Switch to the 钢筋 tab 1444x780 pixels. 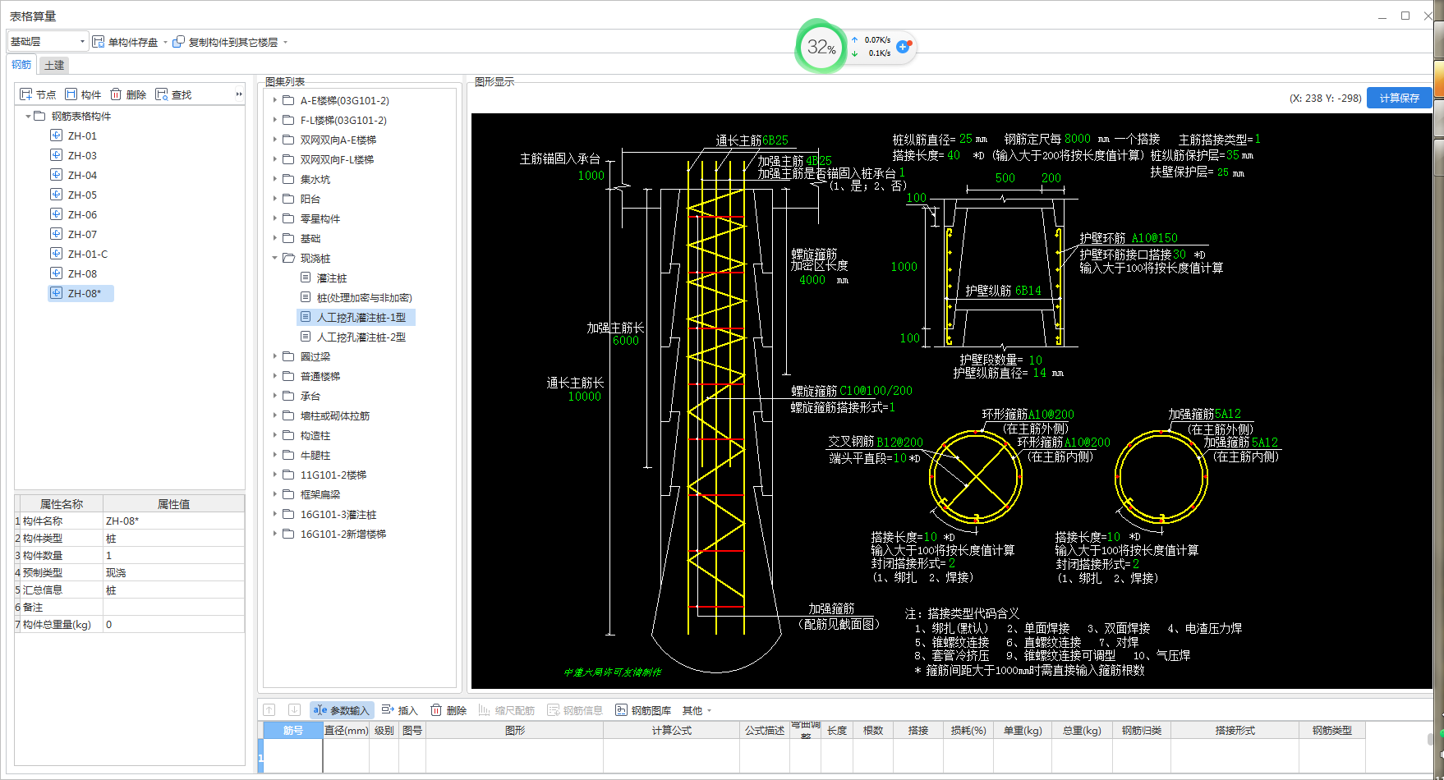click(21, 65)
